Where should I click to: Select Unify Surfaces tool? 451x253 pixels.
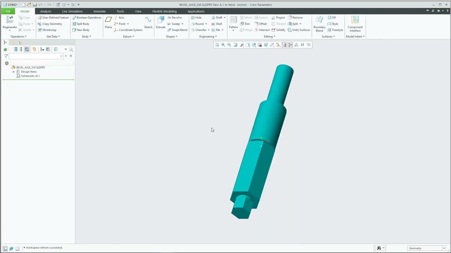click(299, 30)
